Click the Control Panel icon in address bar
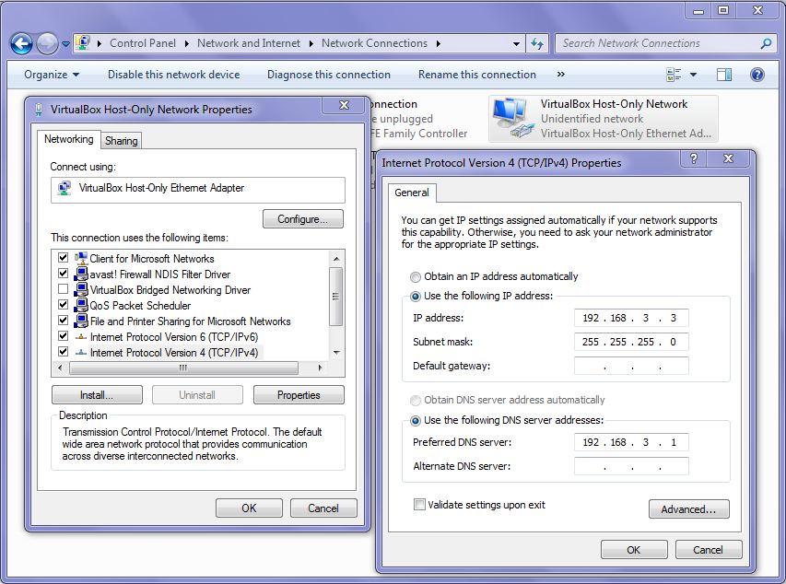 pyautogui.click(x=83, y=43)
